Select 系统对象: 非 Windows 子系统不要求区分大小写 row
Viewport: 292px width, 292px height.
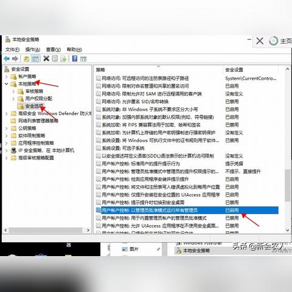click(187, 109)
